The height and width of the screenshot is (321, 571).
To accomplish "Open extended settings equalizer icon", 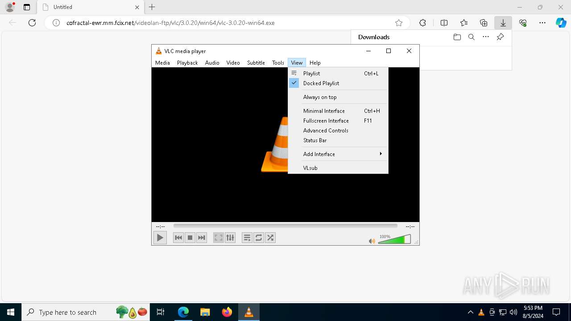I will click(x=230, y=238).
